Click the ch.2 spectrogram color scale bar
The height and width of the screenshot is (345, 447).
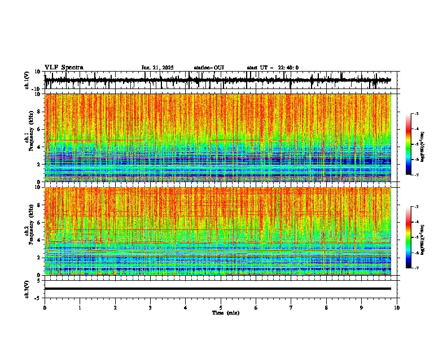click(409, 237)
